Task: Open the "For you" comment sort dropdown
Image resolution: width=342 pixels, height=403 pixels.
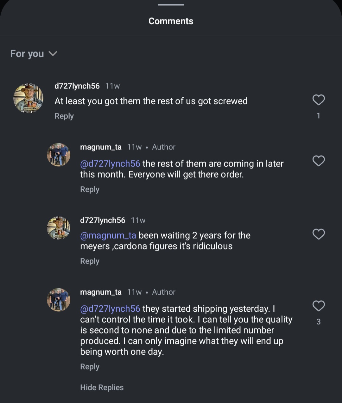Action: pyautogui.click(x=34, y=54)
